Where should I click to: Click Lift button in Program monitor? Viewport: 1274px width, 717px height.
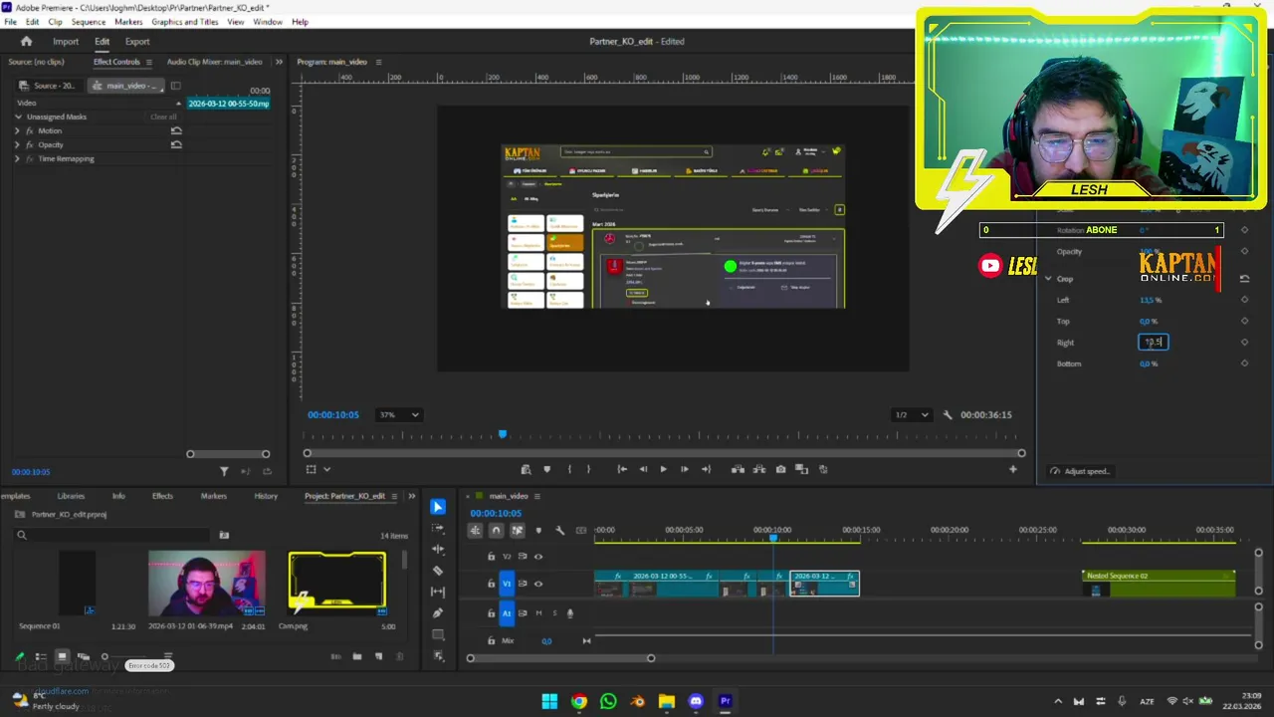(x=738, y=469)
